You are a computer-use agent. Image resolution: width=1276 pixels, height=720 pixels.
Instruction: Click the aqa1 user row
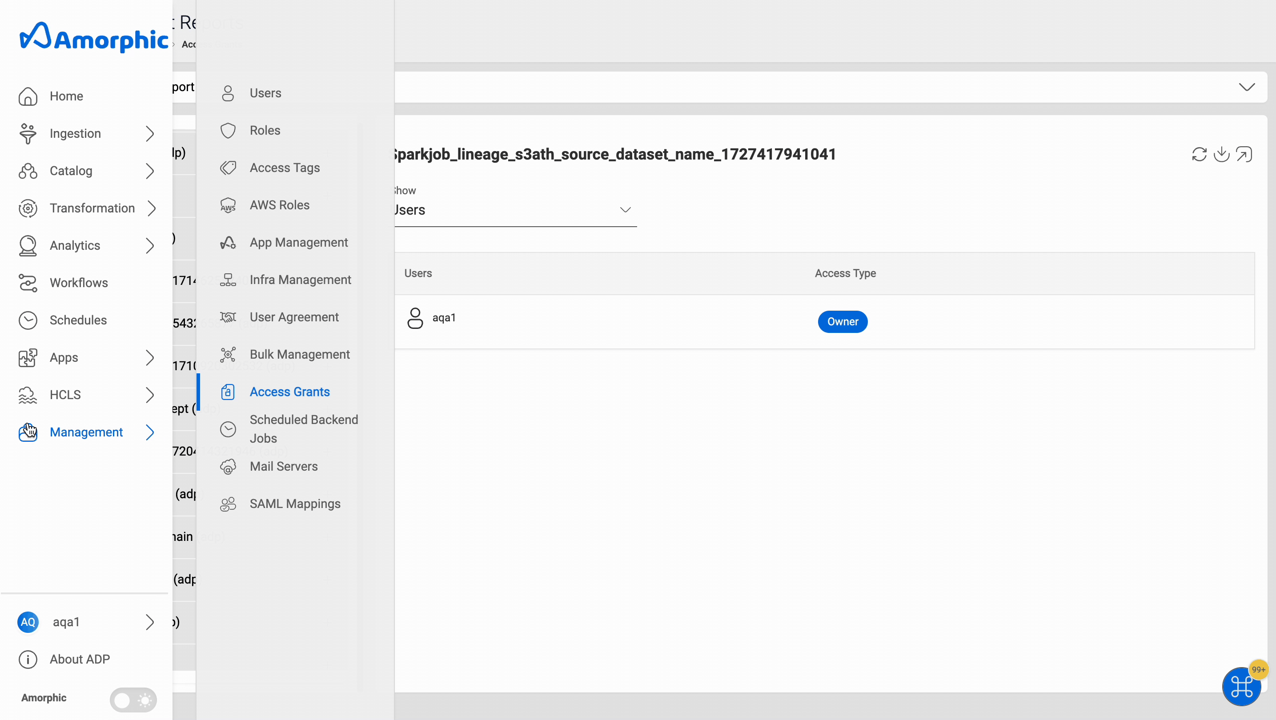pos(824,322)
